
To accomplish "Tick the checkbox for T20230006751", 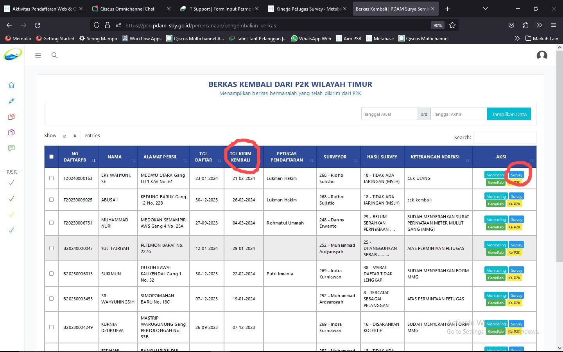I will click(x=51, y=223).
